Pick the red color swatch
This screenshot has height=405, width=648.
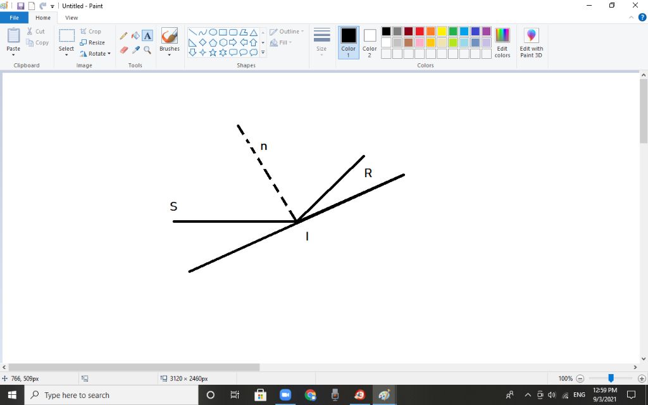(x=420, y=32)
